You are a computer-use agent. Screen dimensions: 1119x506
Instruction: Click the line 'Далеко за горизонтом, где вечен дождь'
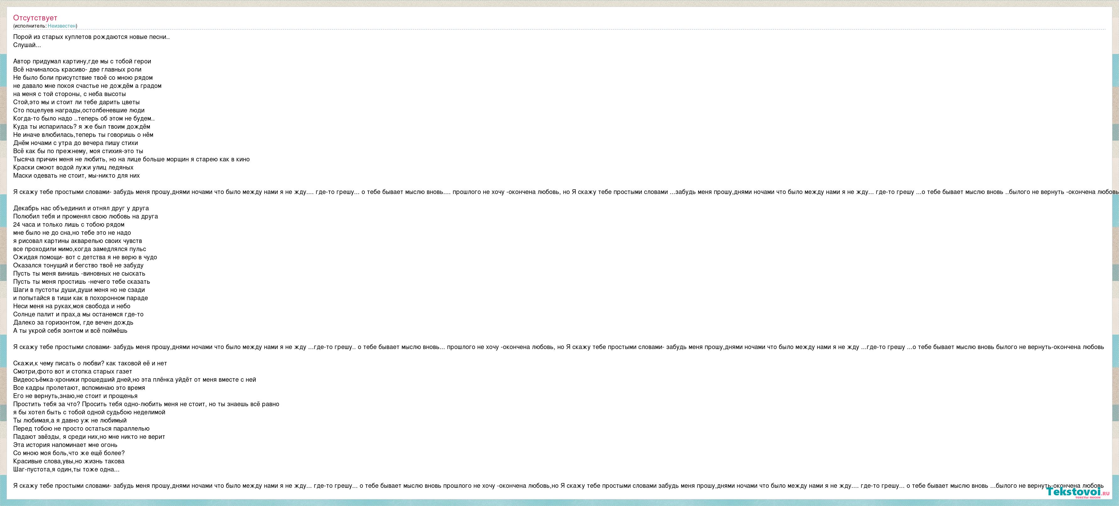tap(74, 322)
